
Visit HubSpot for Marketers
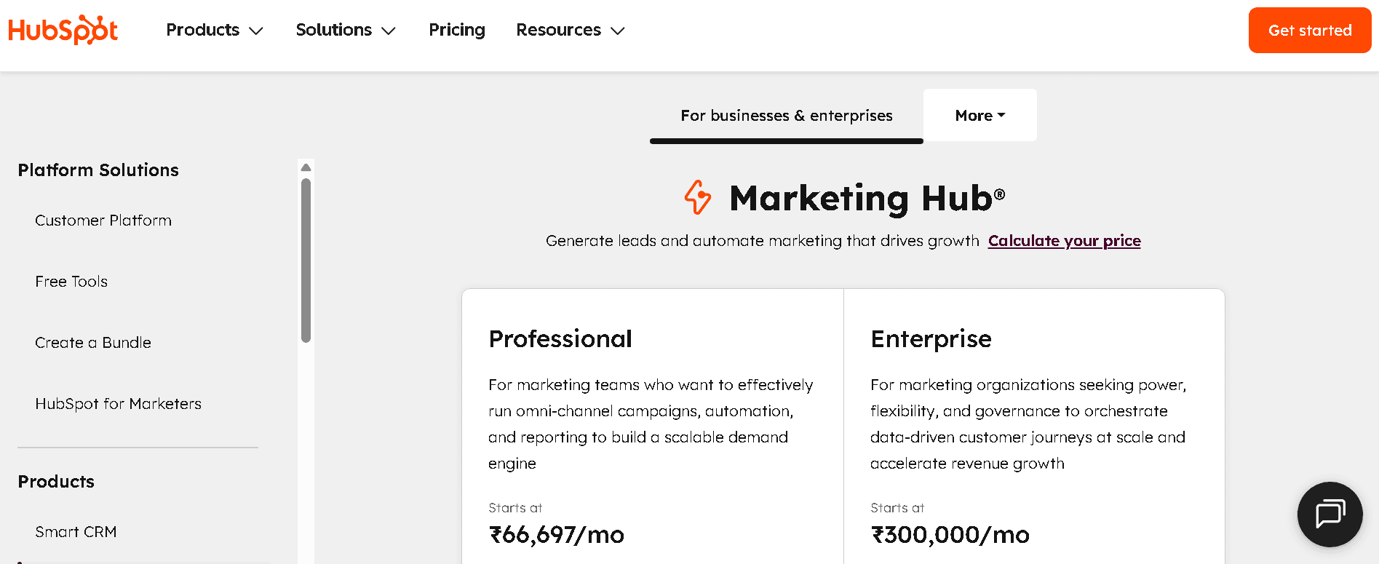[x=118, y=403]
